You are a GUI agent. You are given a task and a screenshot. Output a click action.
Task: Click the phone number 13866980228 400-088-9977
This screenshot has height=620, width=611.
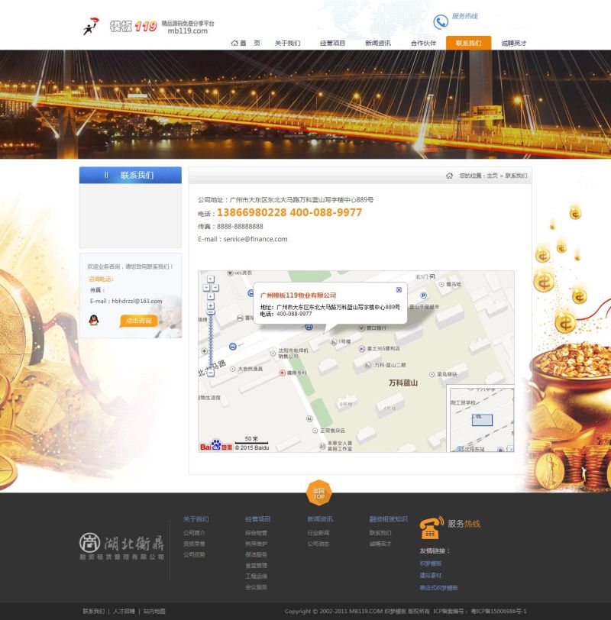click(x=289, y=213)
